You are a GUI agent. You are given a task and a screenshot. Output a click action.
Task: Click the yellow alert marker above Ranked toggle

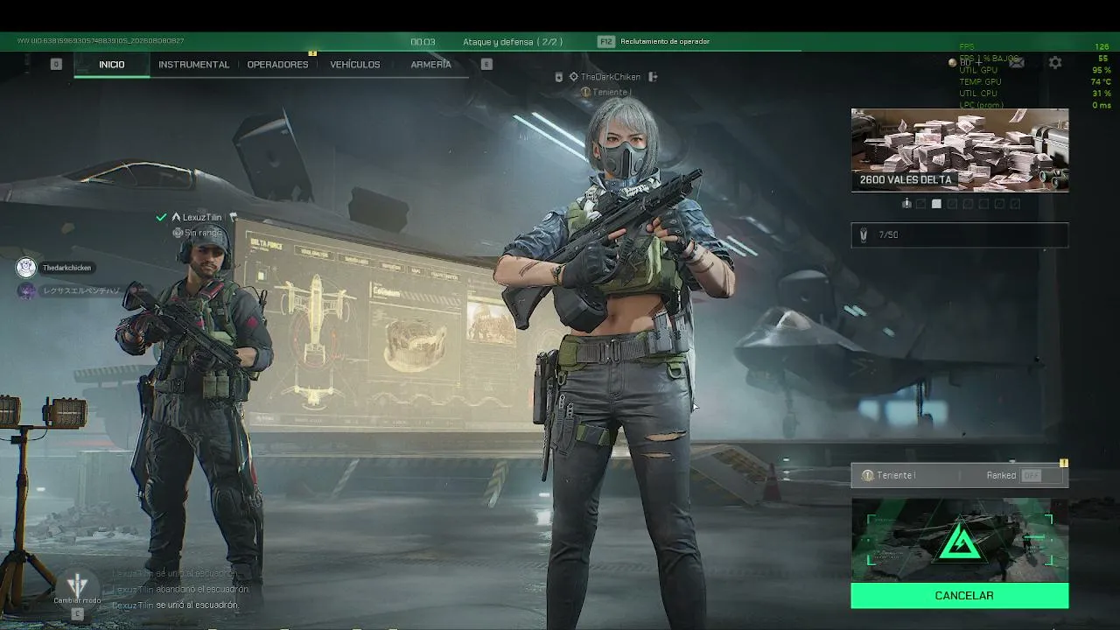point(1064,463)
